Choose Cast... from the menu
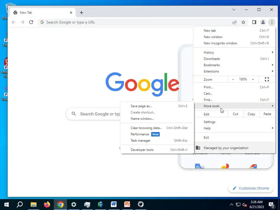The width and height of the screenshot is (280, 210). click(234, 94)
